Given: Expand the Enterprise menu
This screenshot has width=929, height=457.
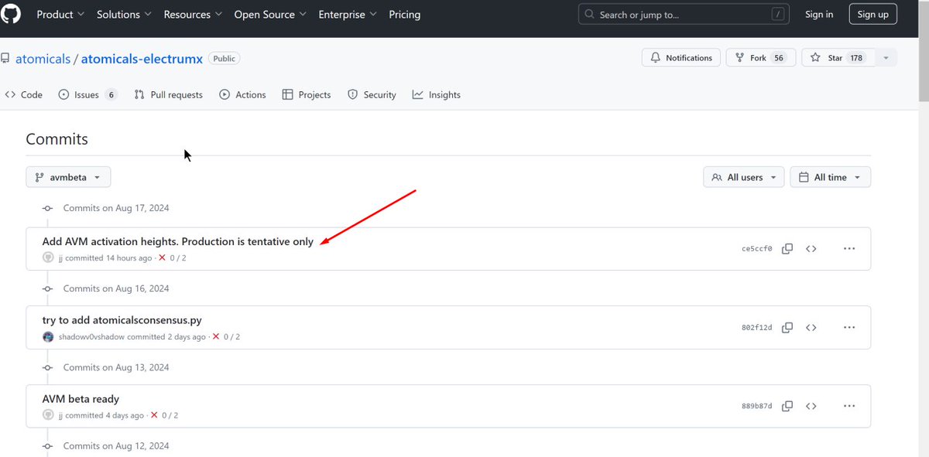Looking at the screenshot, I should tap(348, 15).
